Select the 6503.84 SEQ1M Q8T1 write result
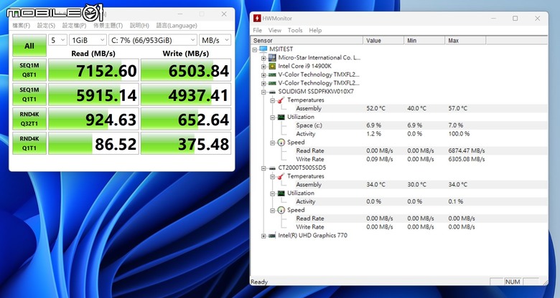Screen dimensions: 560x298 click(186, 70)
